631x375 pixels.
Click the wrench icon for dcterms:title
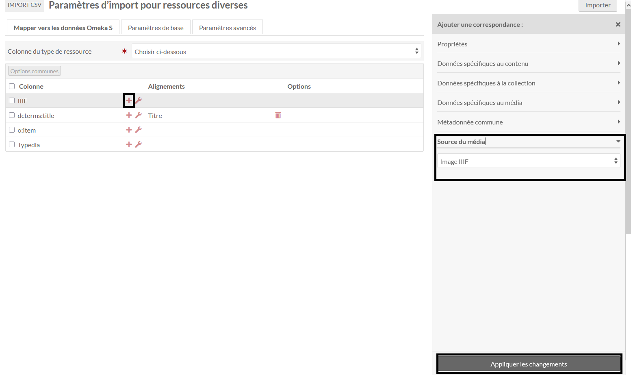pyautogui.click(x=139, y=115)
